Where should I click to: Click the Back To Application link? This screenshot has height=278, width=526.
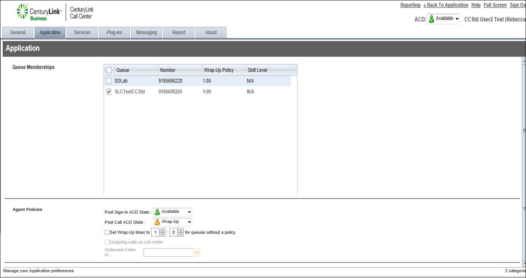pos(446,5)
